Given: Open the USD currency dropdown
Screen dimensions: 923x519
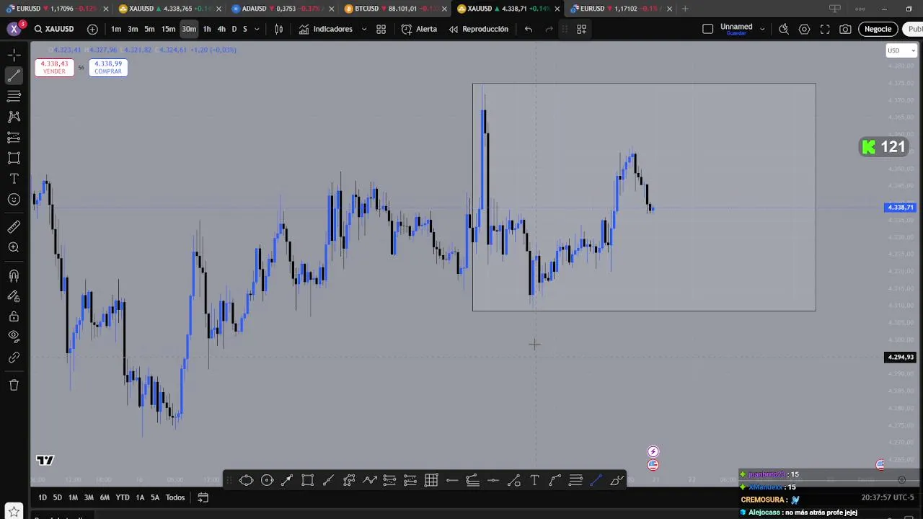Looking at the screenshot, I should pos(901,50).
